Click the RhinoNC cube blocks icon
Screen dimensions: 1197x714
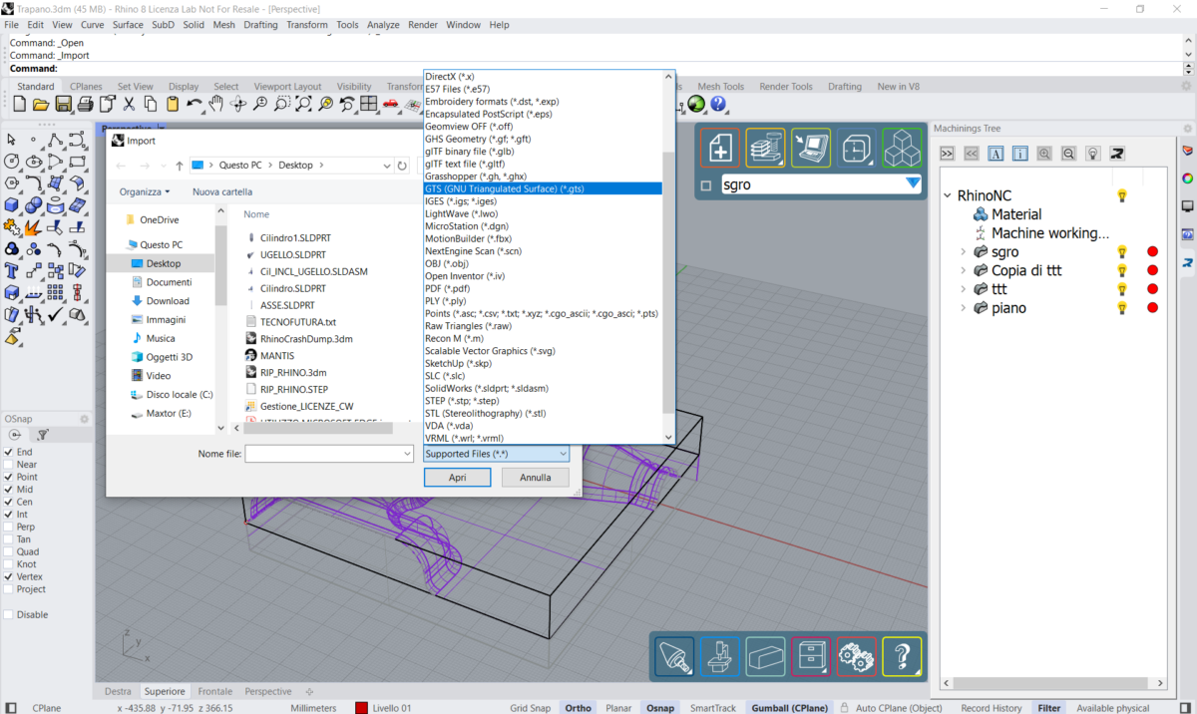click(x=902, y=149)
